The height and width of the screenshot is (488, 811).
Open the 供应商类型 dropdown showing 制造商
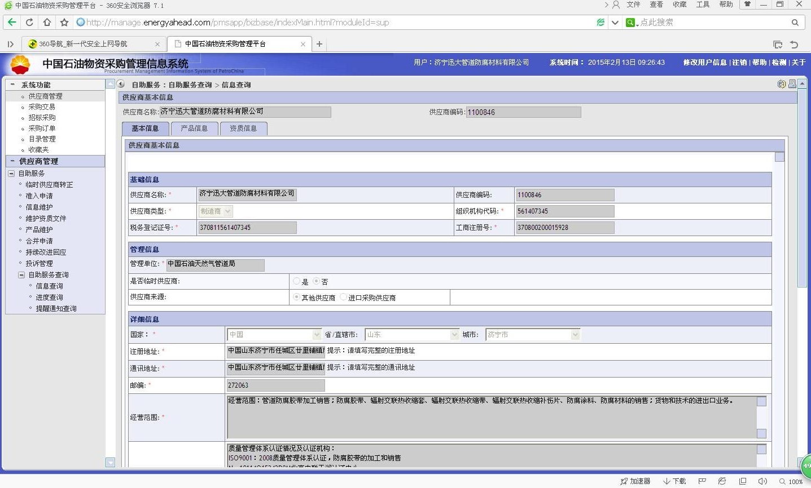tap(216, 211)
